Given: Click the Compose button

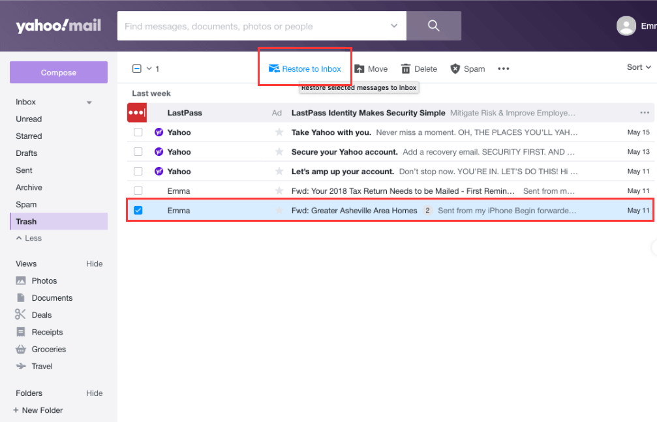Looking at the screenshot, I should tap(59, 72).
